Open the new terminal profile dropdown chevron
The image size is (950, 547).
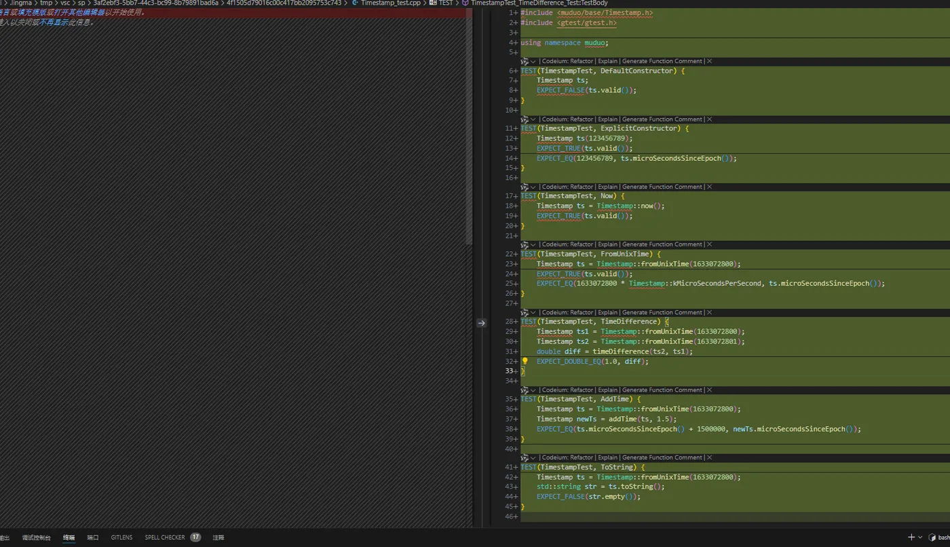pyautogui.click(x=920, y=537)
